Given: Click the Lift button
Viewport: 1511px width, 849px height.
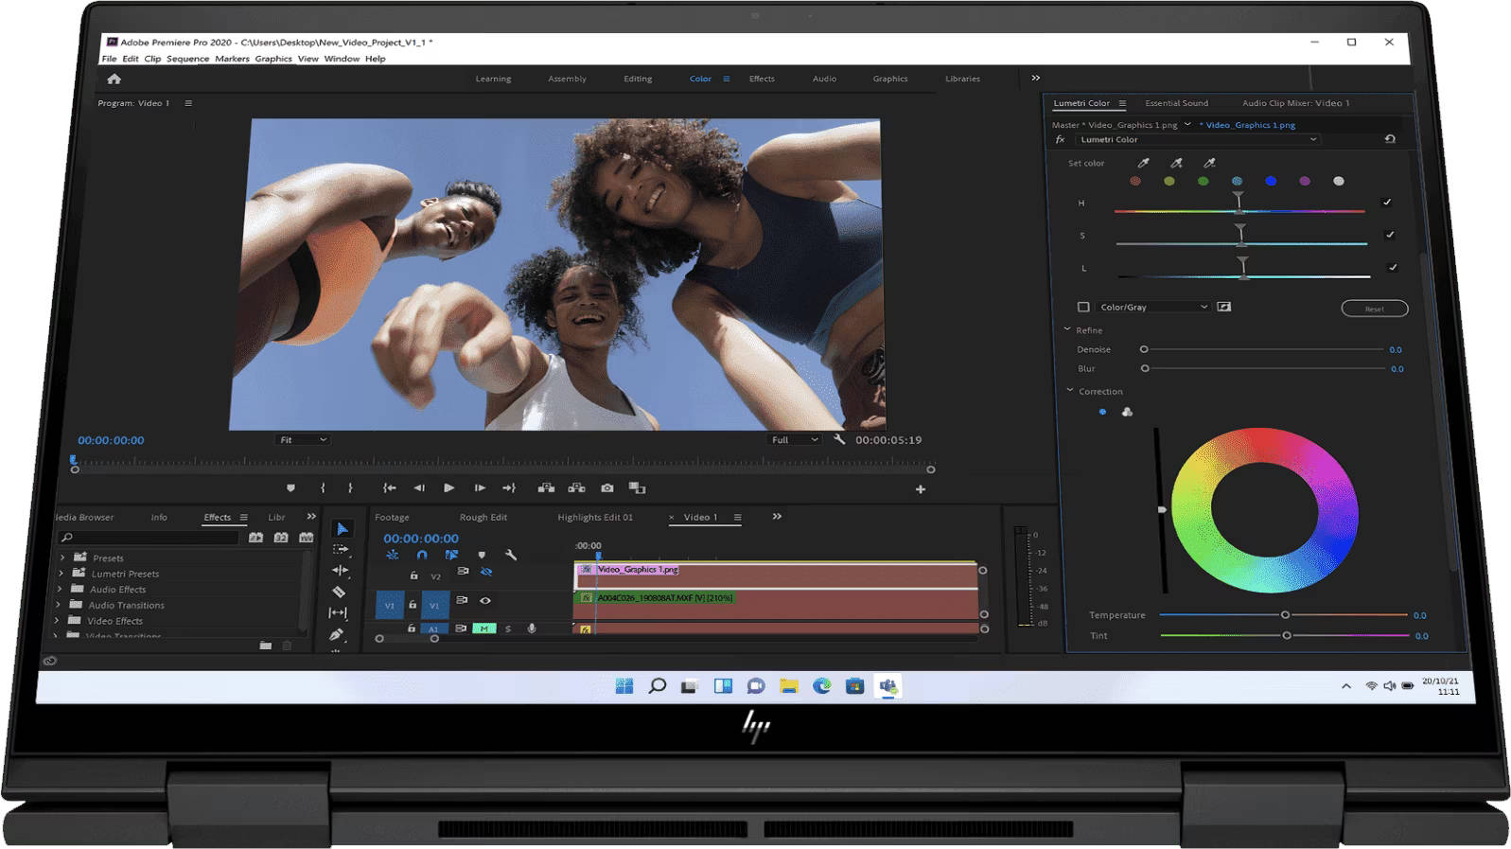Looking at the screenshot, I should (546, 488).
